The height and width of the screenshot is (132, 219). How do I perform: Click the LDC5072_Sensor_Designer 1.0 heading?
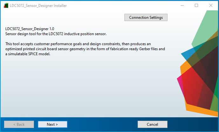(30, 29)
